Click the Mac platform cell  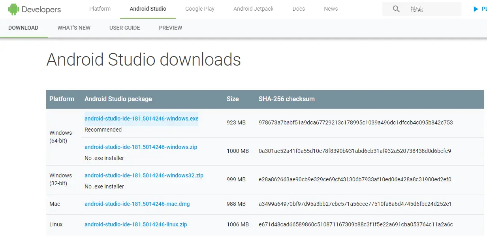[x=55, y=204]
